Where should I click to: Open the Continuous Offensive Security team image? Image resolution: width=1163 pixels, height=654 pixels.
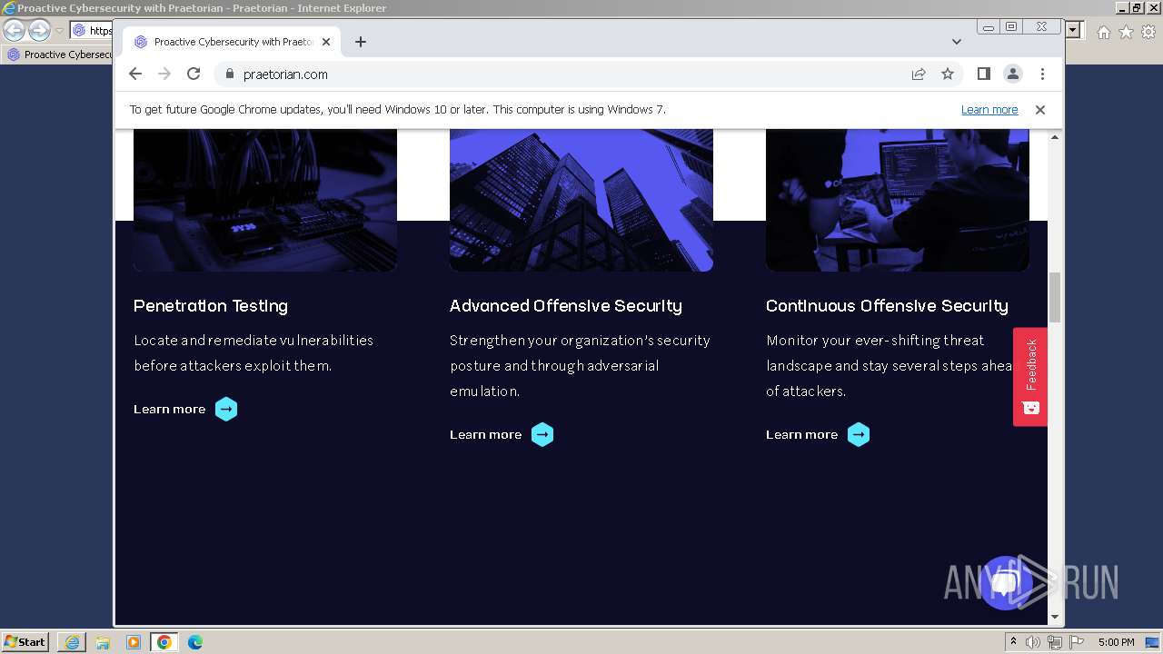pyautogui.click(x=898, y=200)
